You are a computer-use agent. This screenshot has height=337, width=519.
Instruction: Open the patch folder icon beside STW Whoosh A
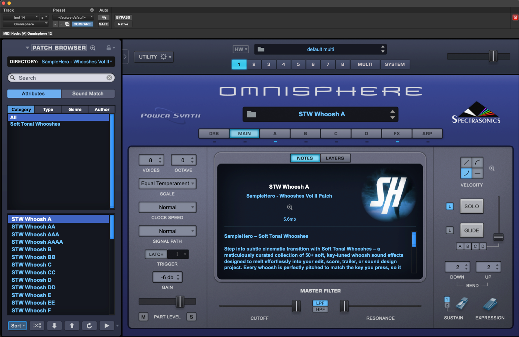(251, 114)
